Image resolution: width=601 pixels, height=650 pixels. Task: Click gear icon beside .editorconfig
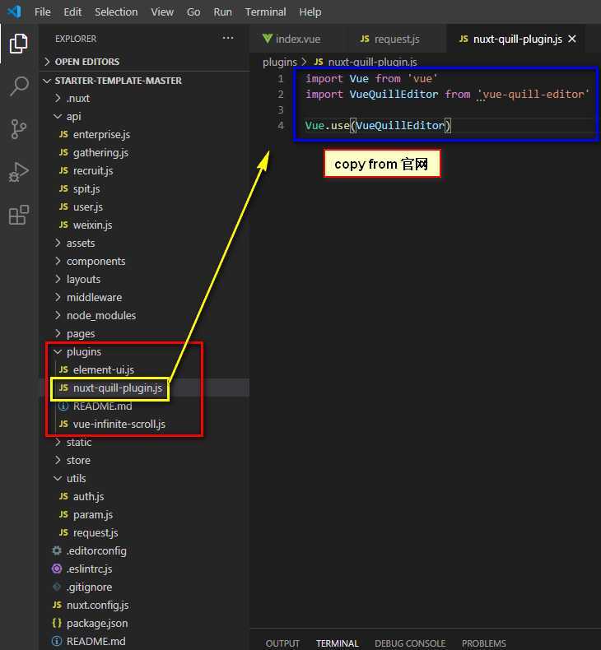point(57,550)
